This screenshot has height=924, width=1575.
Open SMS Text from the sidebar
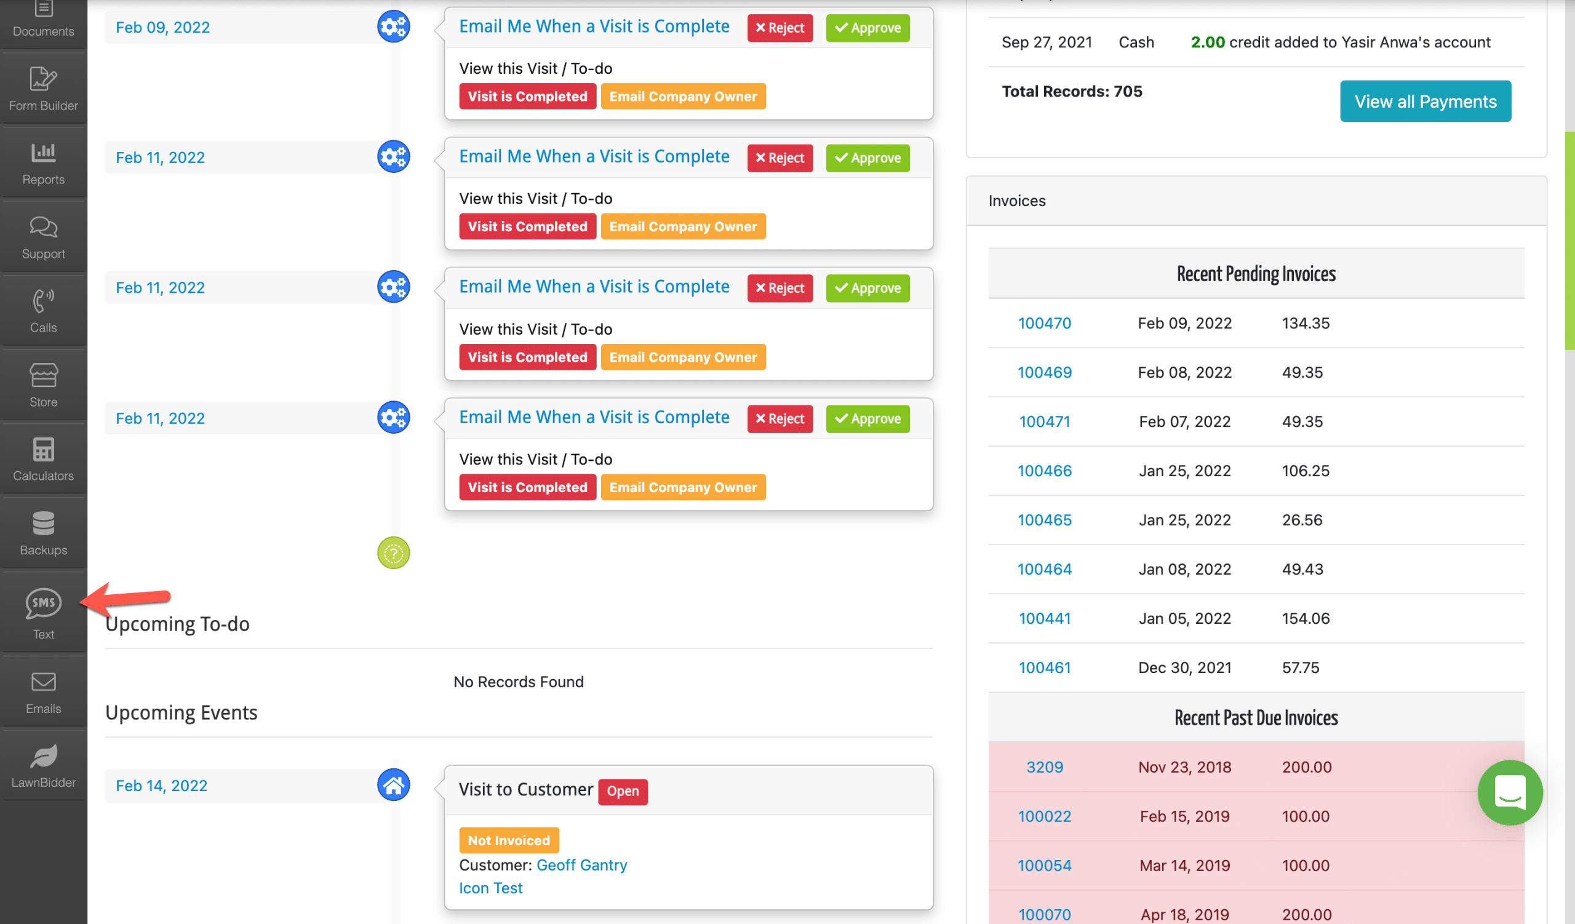pos(43,613)
